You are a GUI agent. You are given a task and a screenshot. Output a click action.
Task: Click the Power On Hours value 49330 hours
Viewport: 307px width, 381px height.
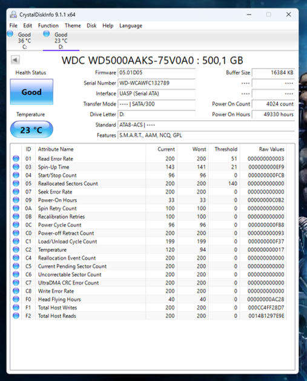pyautogui.click(x=273, y=115)
